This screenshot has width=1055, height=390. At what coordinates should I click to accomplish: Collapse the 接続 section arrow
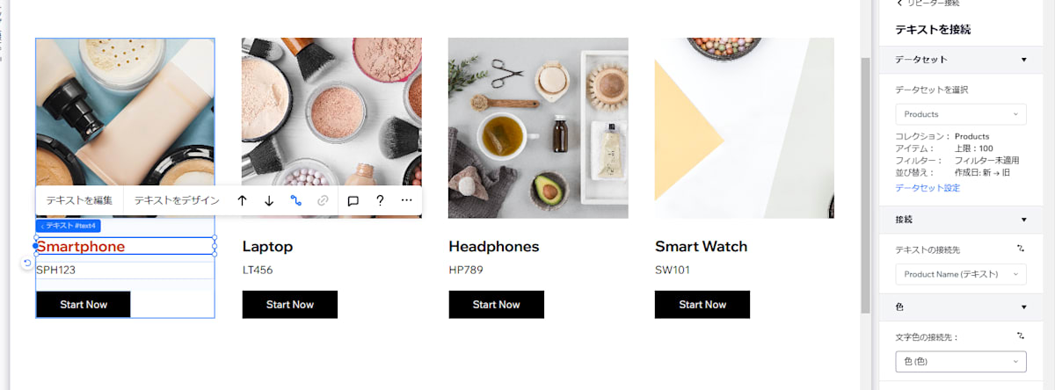tap(1024, 220)
